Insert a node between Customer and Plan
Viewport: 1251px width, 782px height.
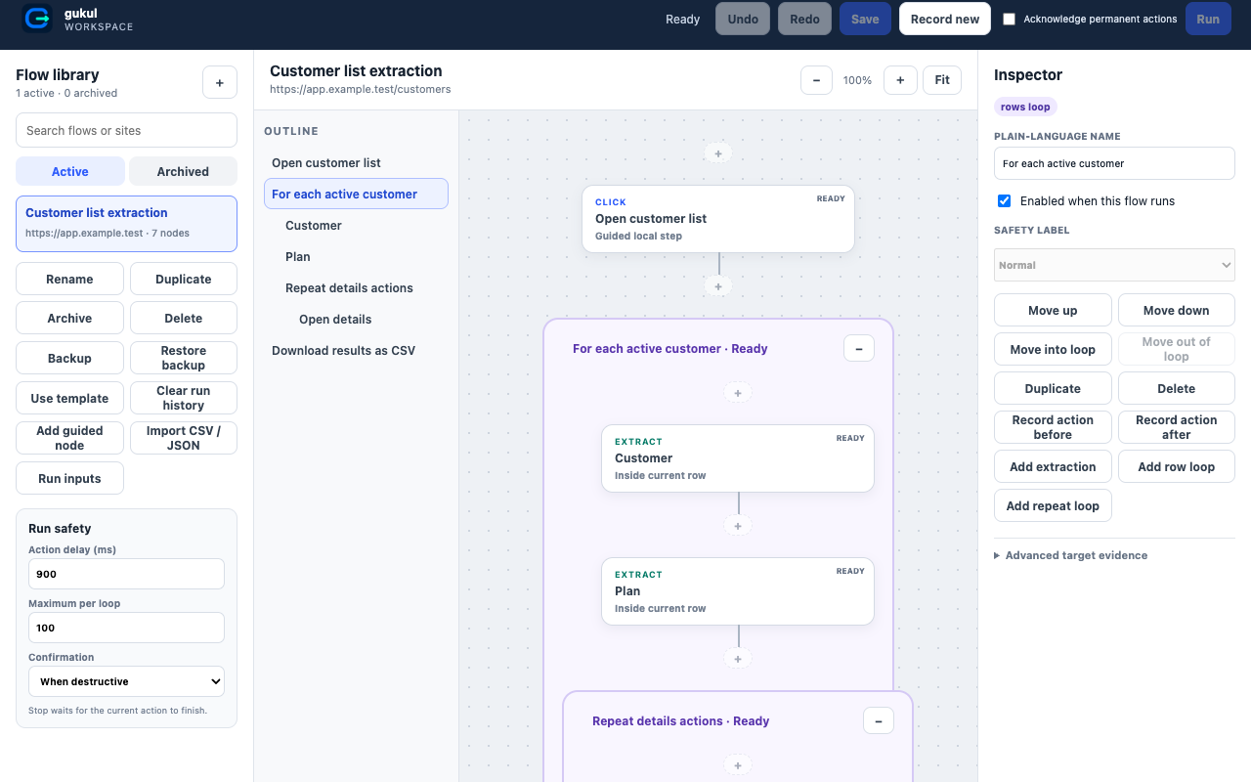coord(738,526)
